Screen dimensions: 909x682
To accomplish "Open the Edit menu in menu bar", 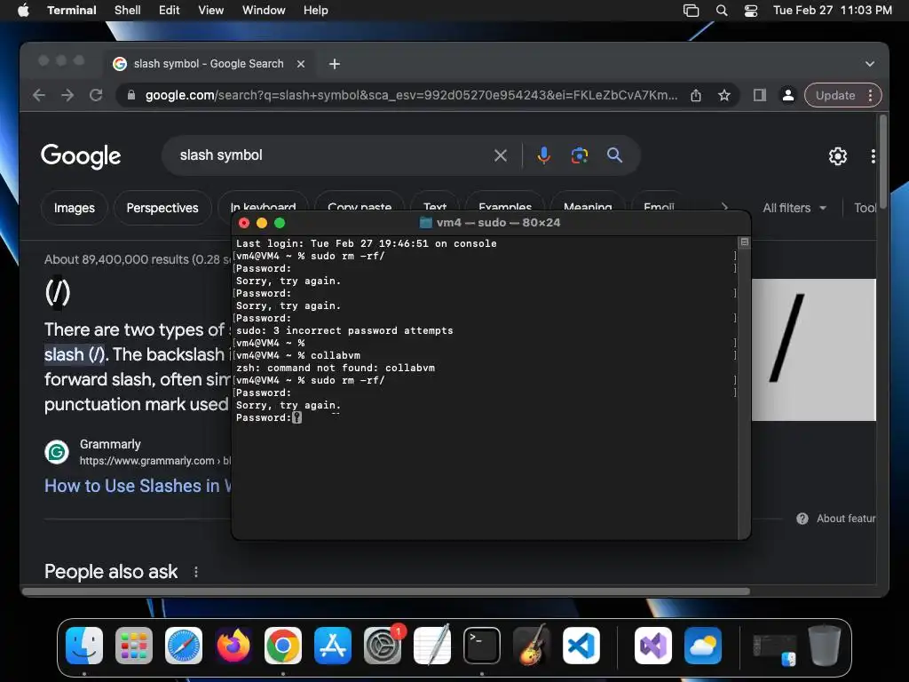I will click(x=169, y=10).
